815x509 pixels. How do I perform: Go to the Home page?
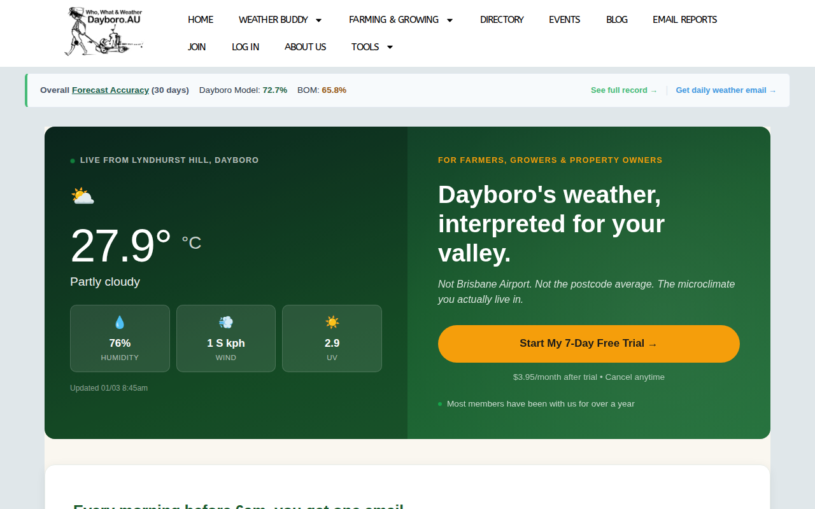(201, 20)
